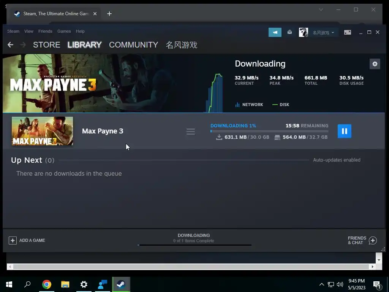Open the Friends & Chat plus icon
Image resolution: width=389 pixels, height=292 pixels.
[373, 240]
